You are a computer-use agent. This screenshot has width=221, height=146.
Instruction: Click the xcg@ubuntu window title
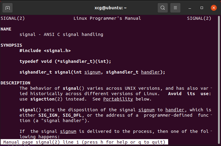(x=110, y=8)
